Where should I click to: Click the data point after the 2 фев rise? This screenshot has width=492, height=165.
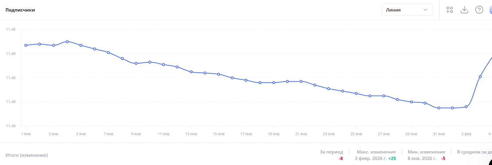(x=480, y=77)
